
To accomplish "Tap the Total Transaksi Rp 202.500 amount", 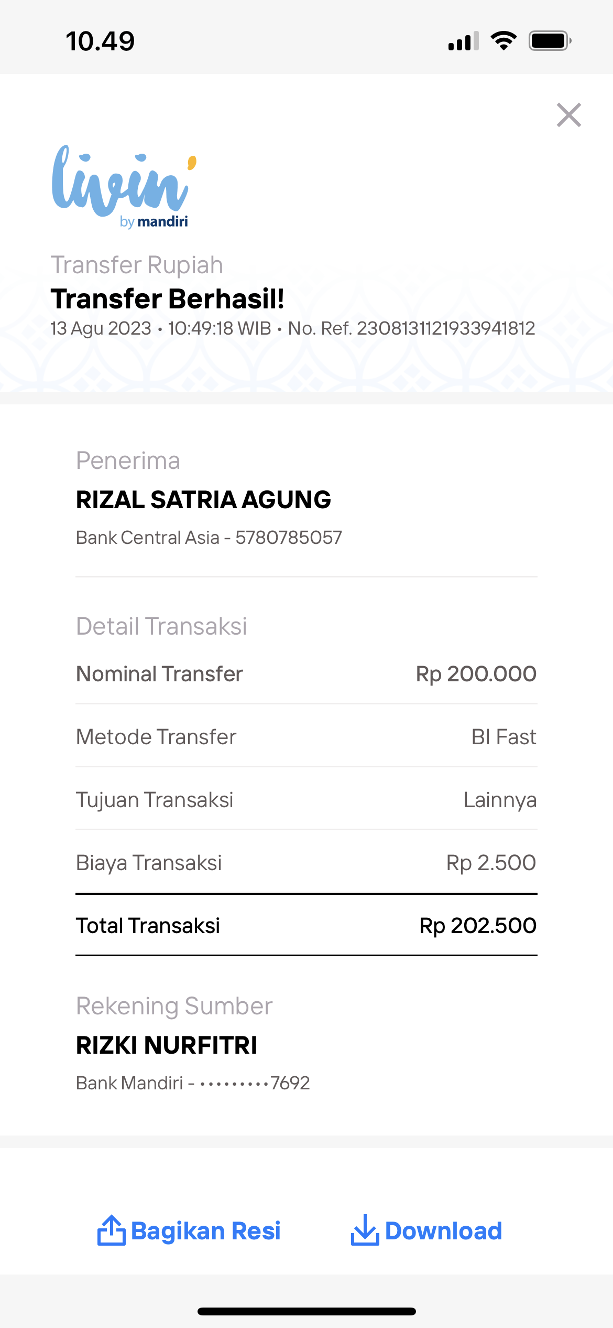I will click(478, 926).
